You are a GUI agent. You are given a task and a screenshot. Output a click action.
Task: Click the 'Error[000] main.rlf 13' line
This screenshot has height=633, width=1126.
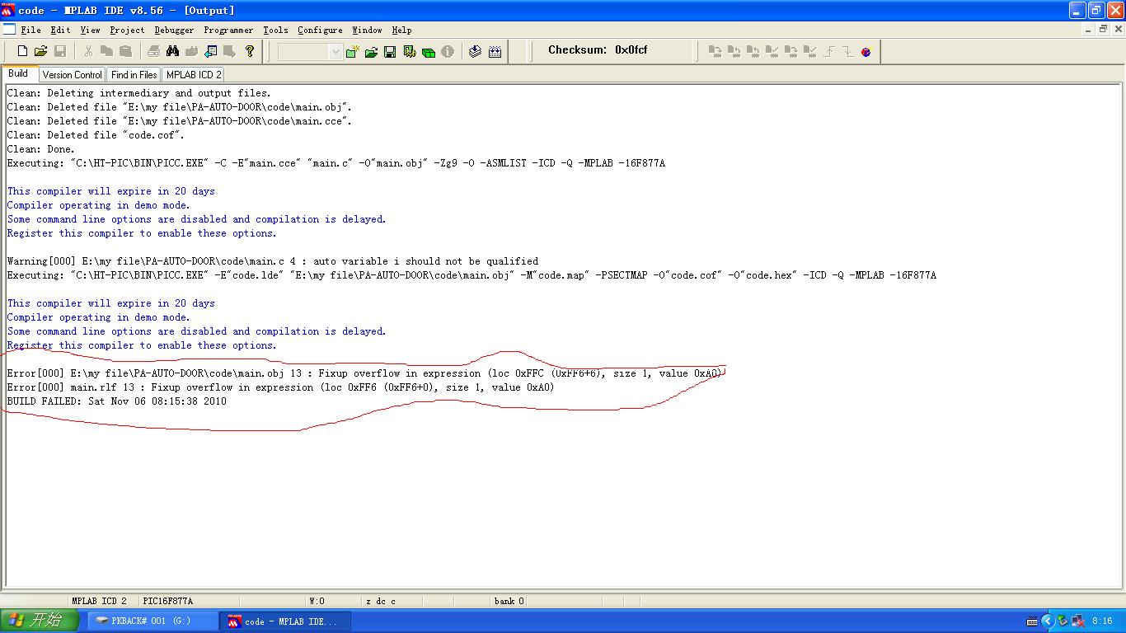click(x=280, y=387)
